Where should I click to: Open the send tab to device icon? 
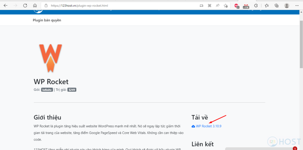[201, 6]
